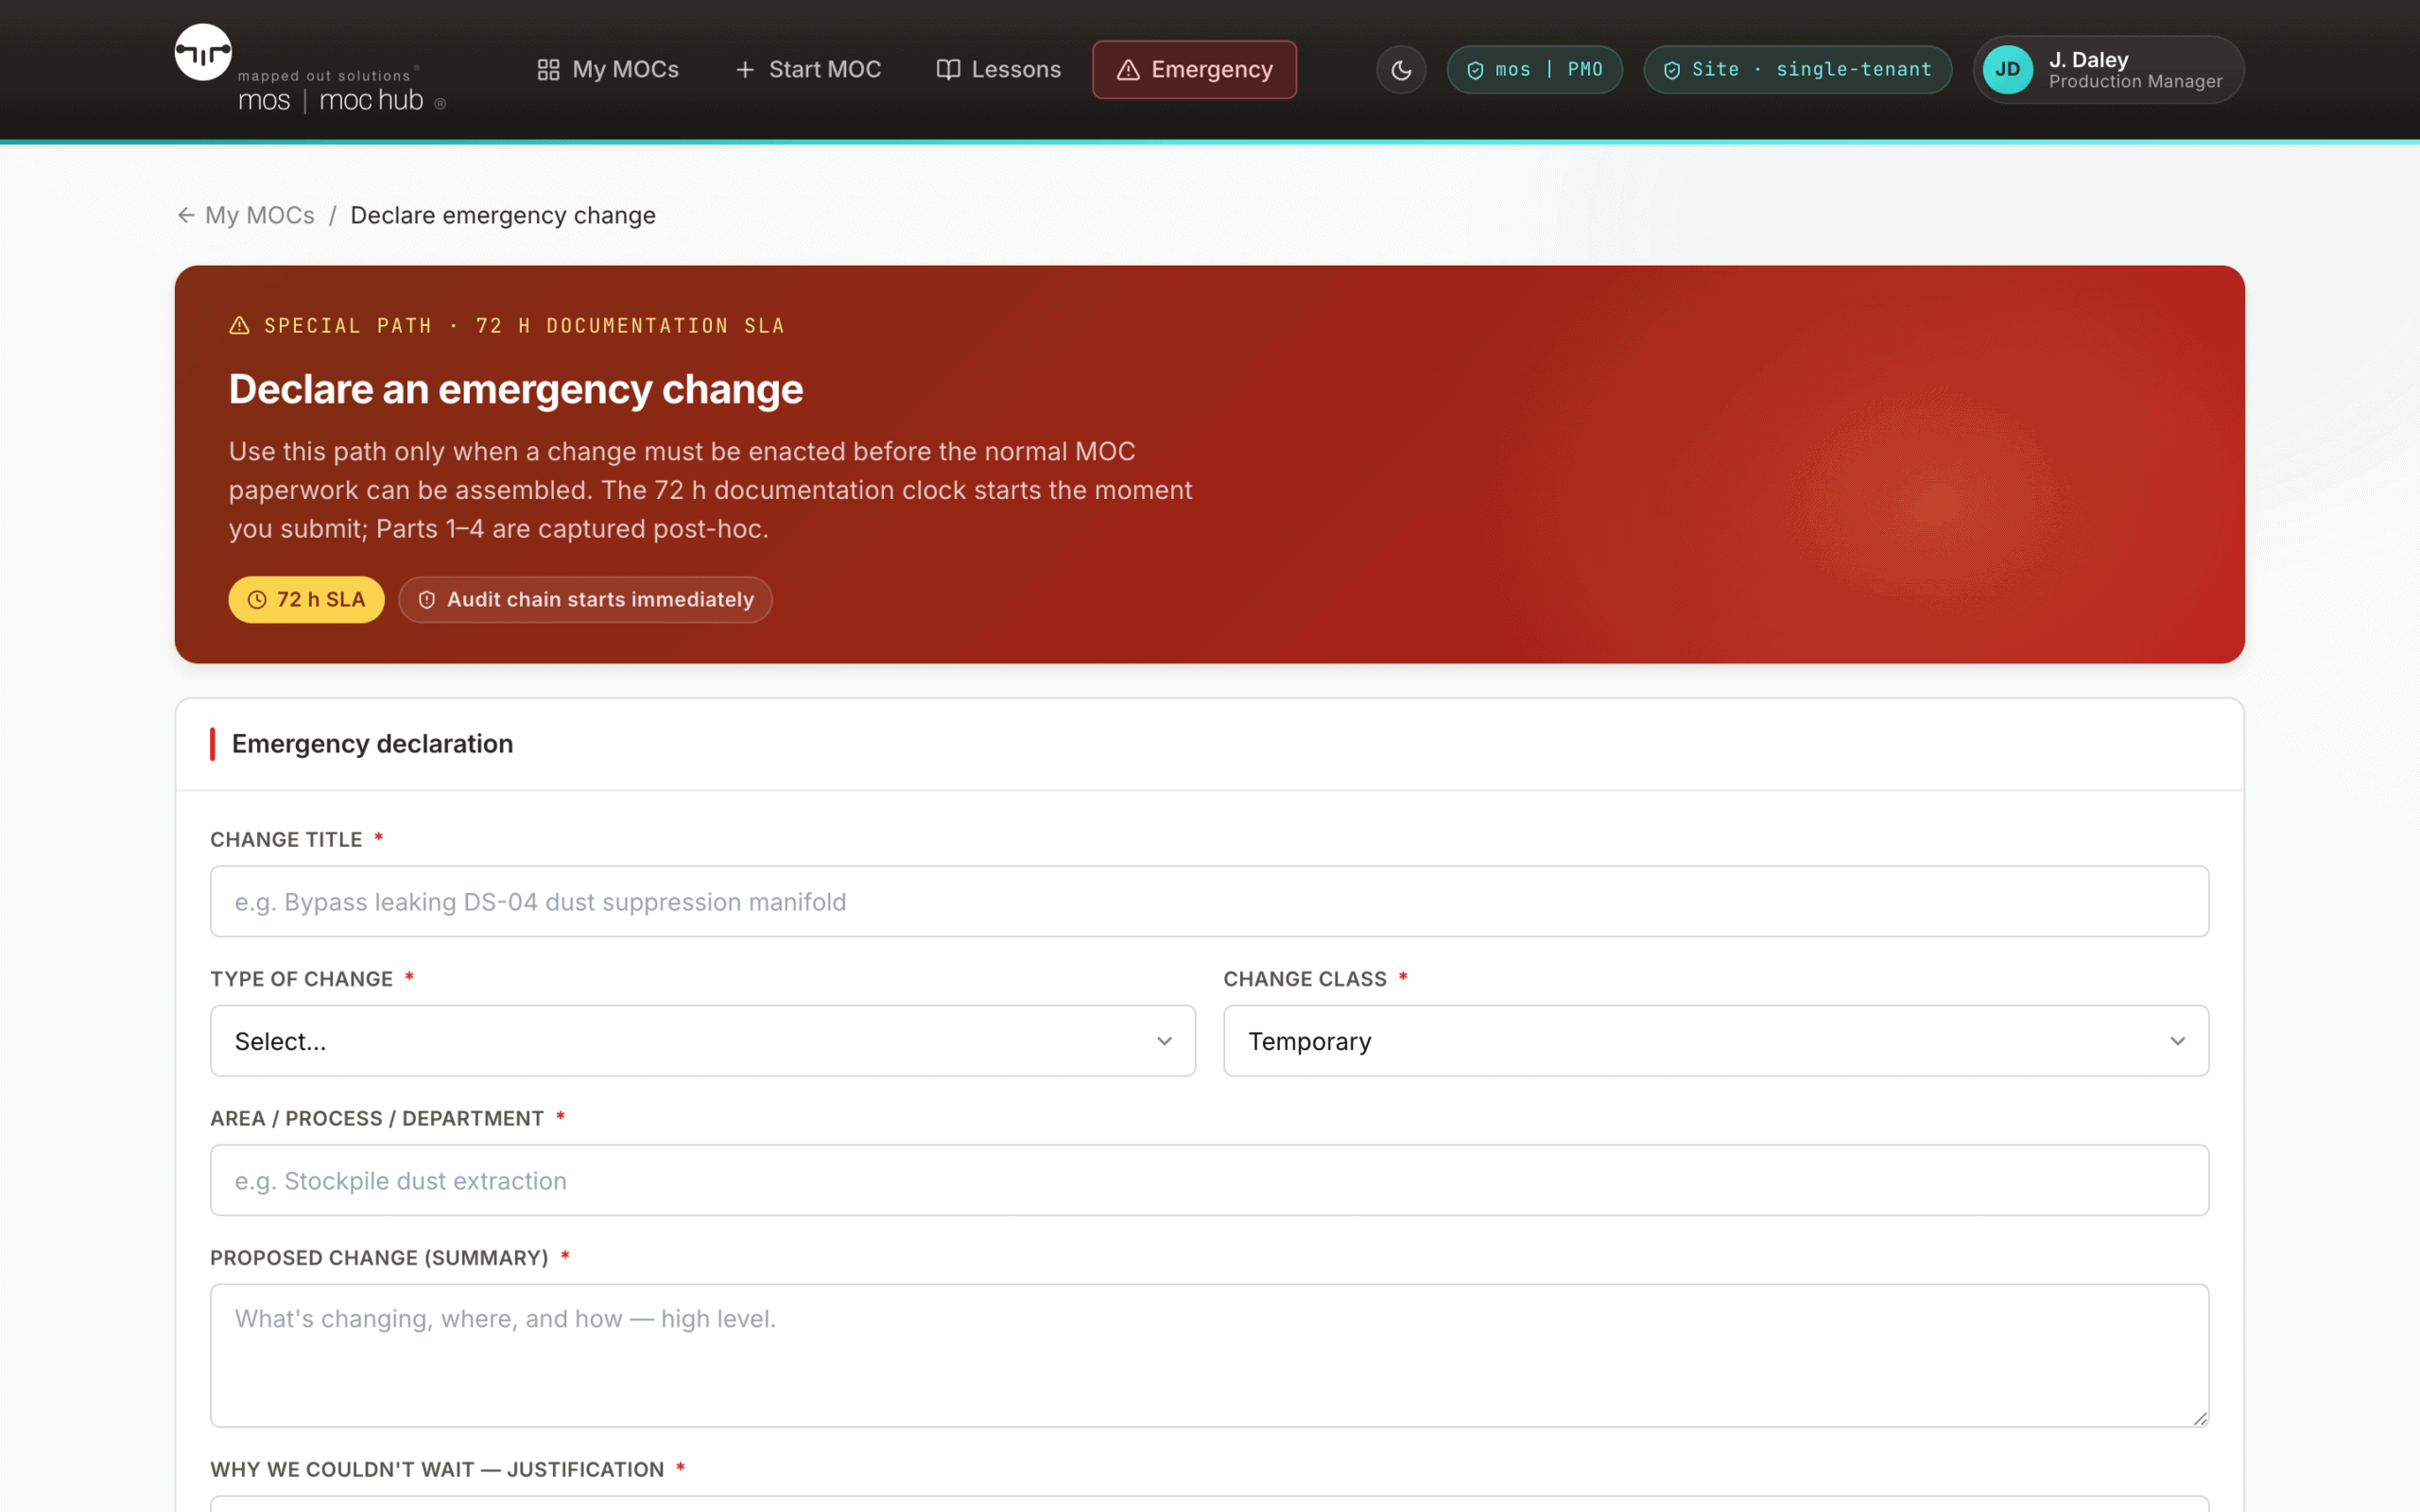Click the JD avatar circle
The width and height of the screenshot is (2420, 1512).
2007,69
